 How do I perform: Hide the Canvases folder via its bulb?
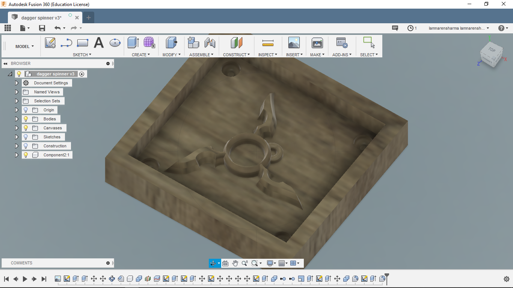point(26,128)
